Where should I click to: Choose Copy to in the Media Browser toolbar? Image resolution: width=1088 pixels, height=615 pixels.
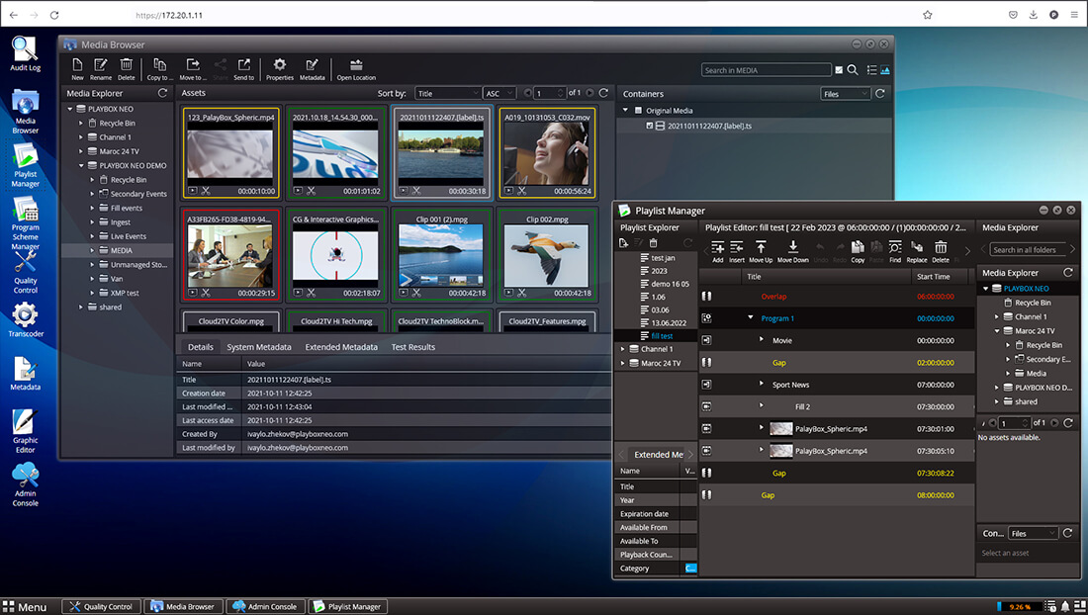(159, 68)
